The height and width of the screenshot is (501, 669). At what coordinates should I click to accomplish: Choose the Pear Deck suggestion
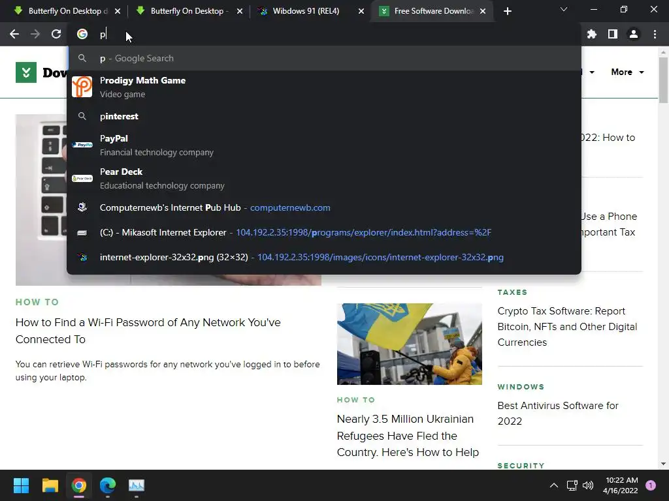[324, 179]
